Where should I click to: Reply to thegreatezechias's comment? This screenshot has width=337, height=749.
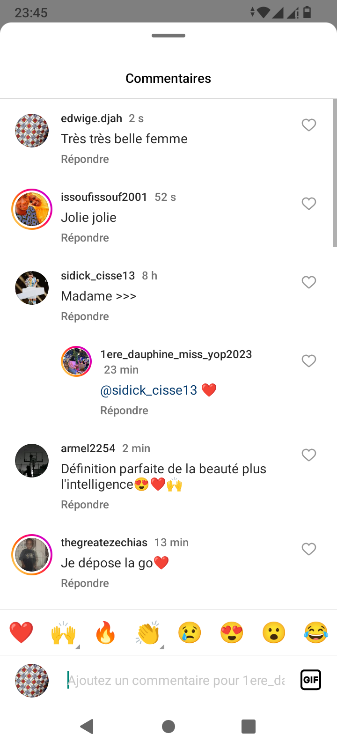coord(85,583)
